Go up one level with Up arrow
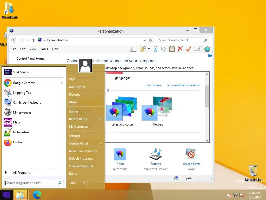 [x=34, y=40]
